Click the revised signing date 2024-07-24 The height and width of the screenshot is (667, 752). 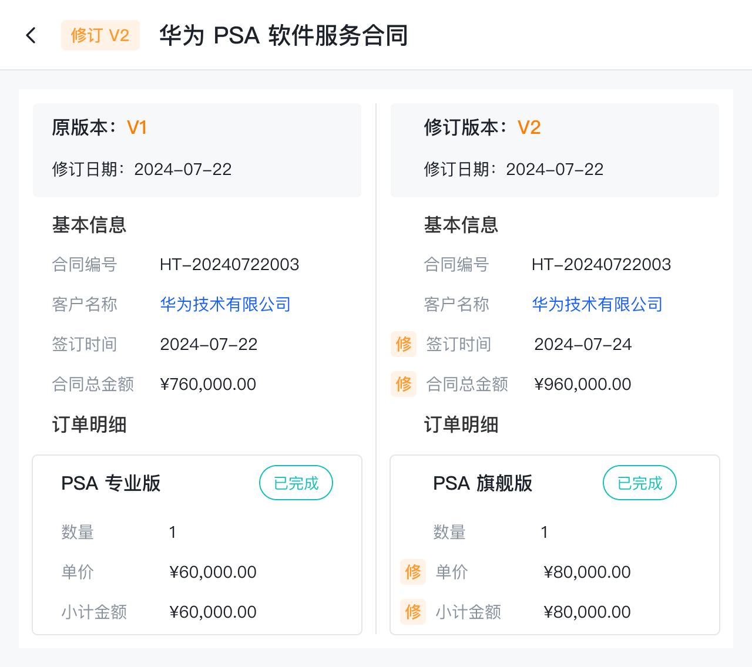pyautogui.click(x=583, y=344)
